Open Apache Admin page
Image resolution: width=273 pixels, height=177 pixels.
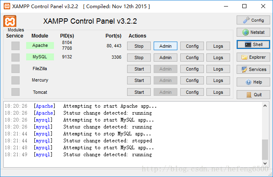pos(166,46)
